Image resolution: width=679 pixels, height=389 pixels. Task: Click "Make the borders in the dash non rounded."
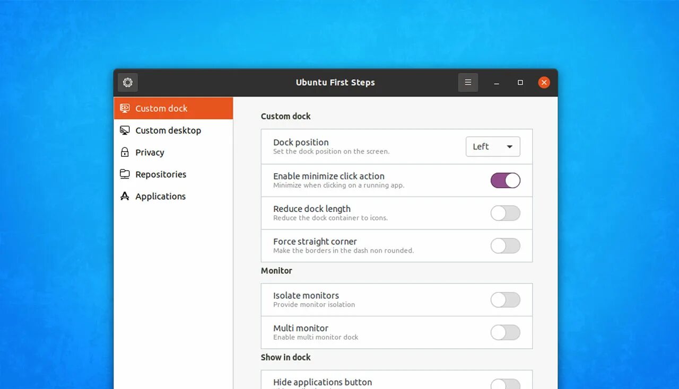click(344, 251)
